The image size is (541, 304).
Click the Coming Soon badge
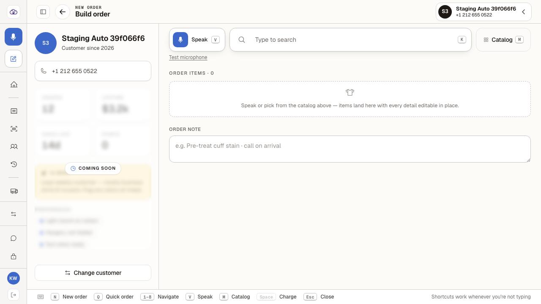pos(93,168)
